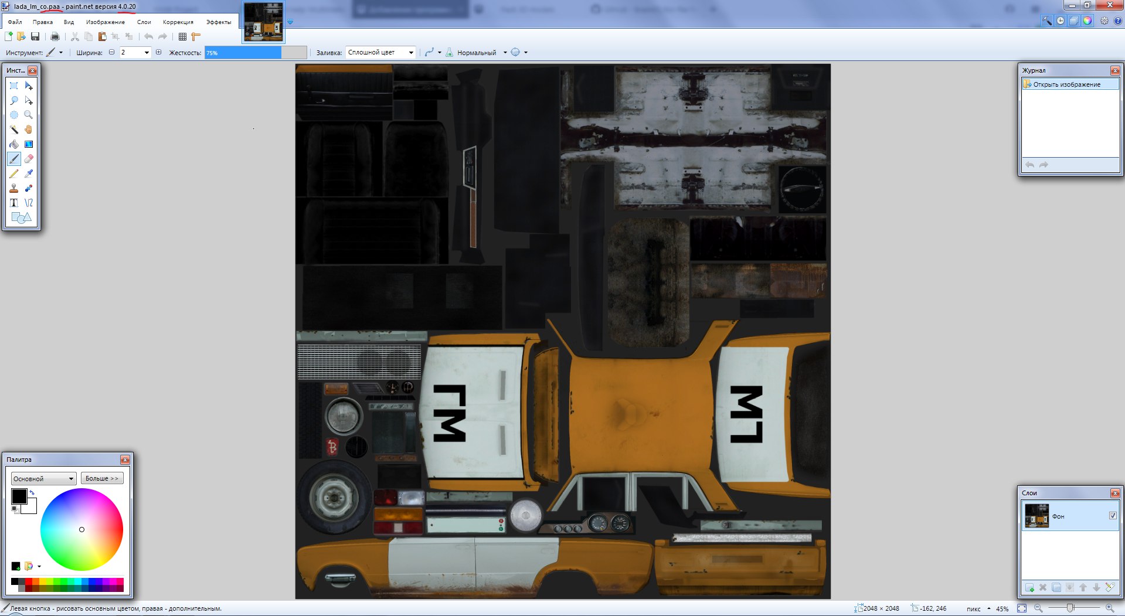
Task: Open the brush width dropdown
Action: click(147, 53)
